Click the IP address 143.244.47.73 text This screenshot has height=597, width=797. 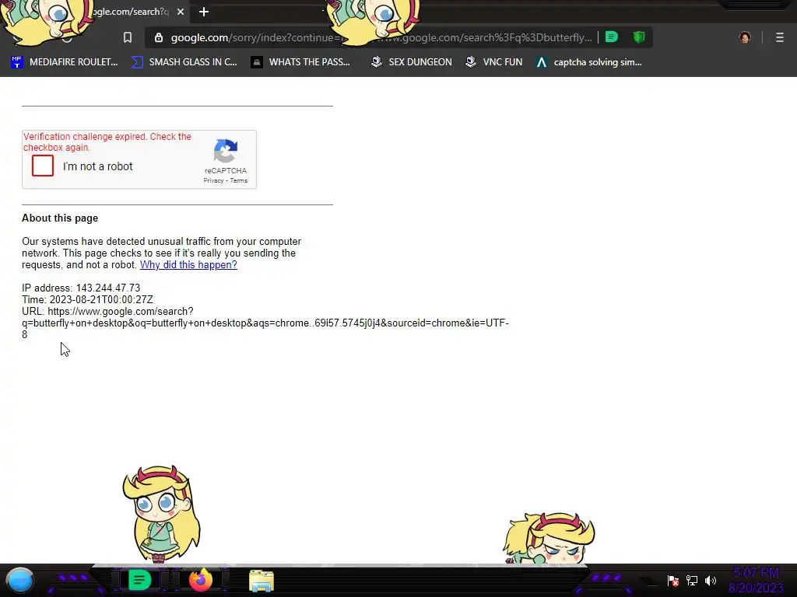click(81, 288)
